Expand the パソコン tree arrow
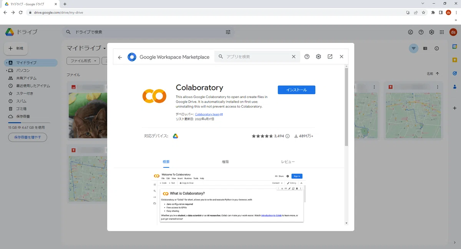461x249 pixels. pos(7,70)
